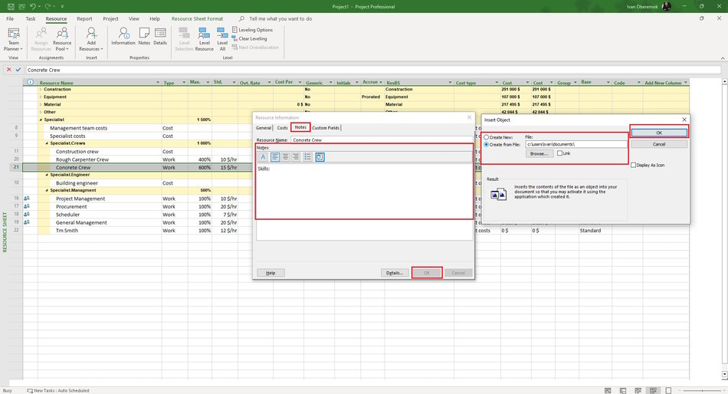Apply bulleted list to the note
Screen dimensions: 728x394
pos(307,157)
